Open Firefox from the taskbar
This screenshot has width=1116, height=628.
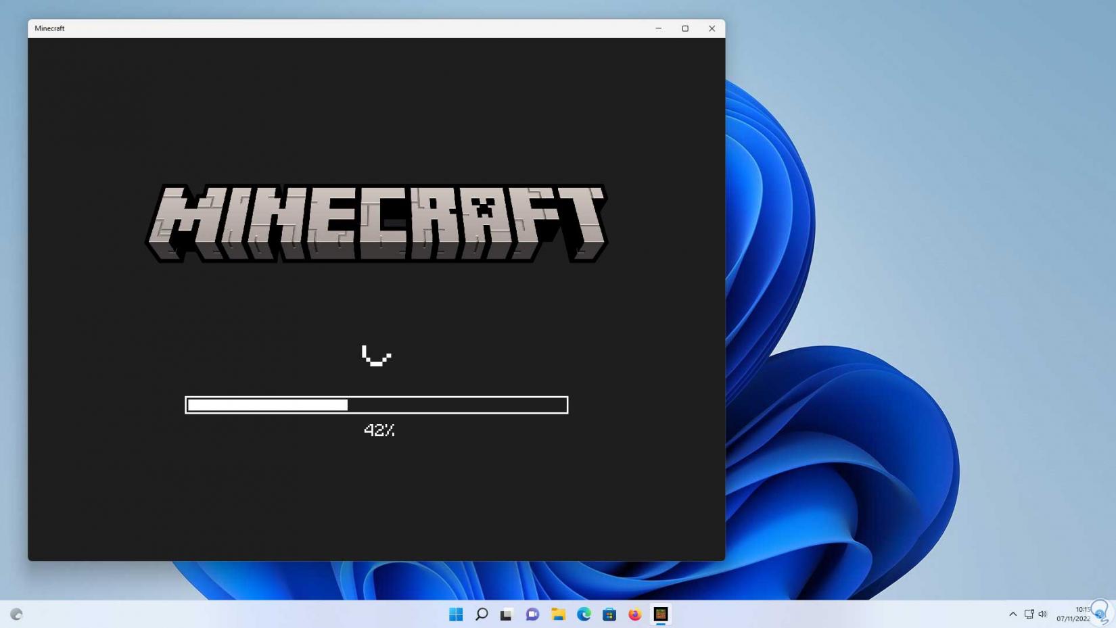tap(634, 614)
